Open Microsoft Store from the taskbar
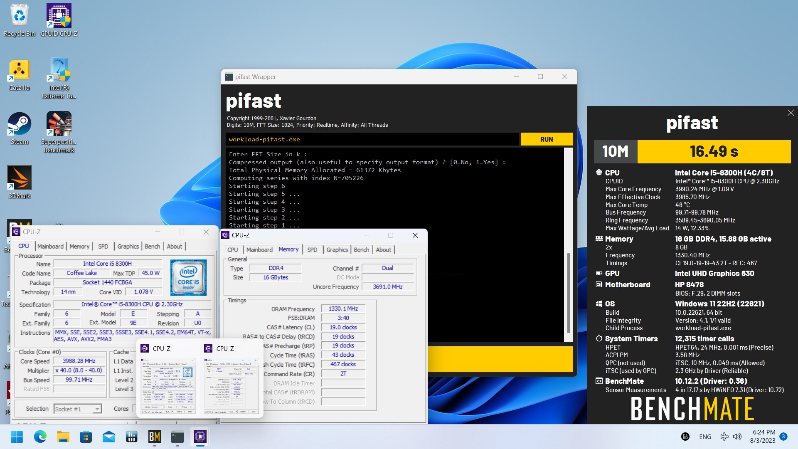The width and height of the screenshot is (798, 449). (86, 437)
